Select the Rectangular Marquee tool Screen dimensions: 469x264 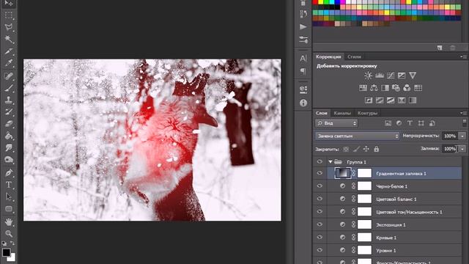click(x=9, y=15)
